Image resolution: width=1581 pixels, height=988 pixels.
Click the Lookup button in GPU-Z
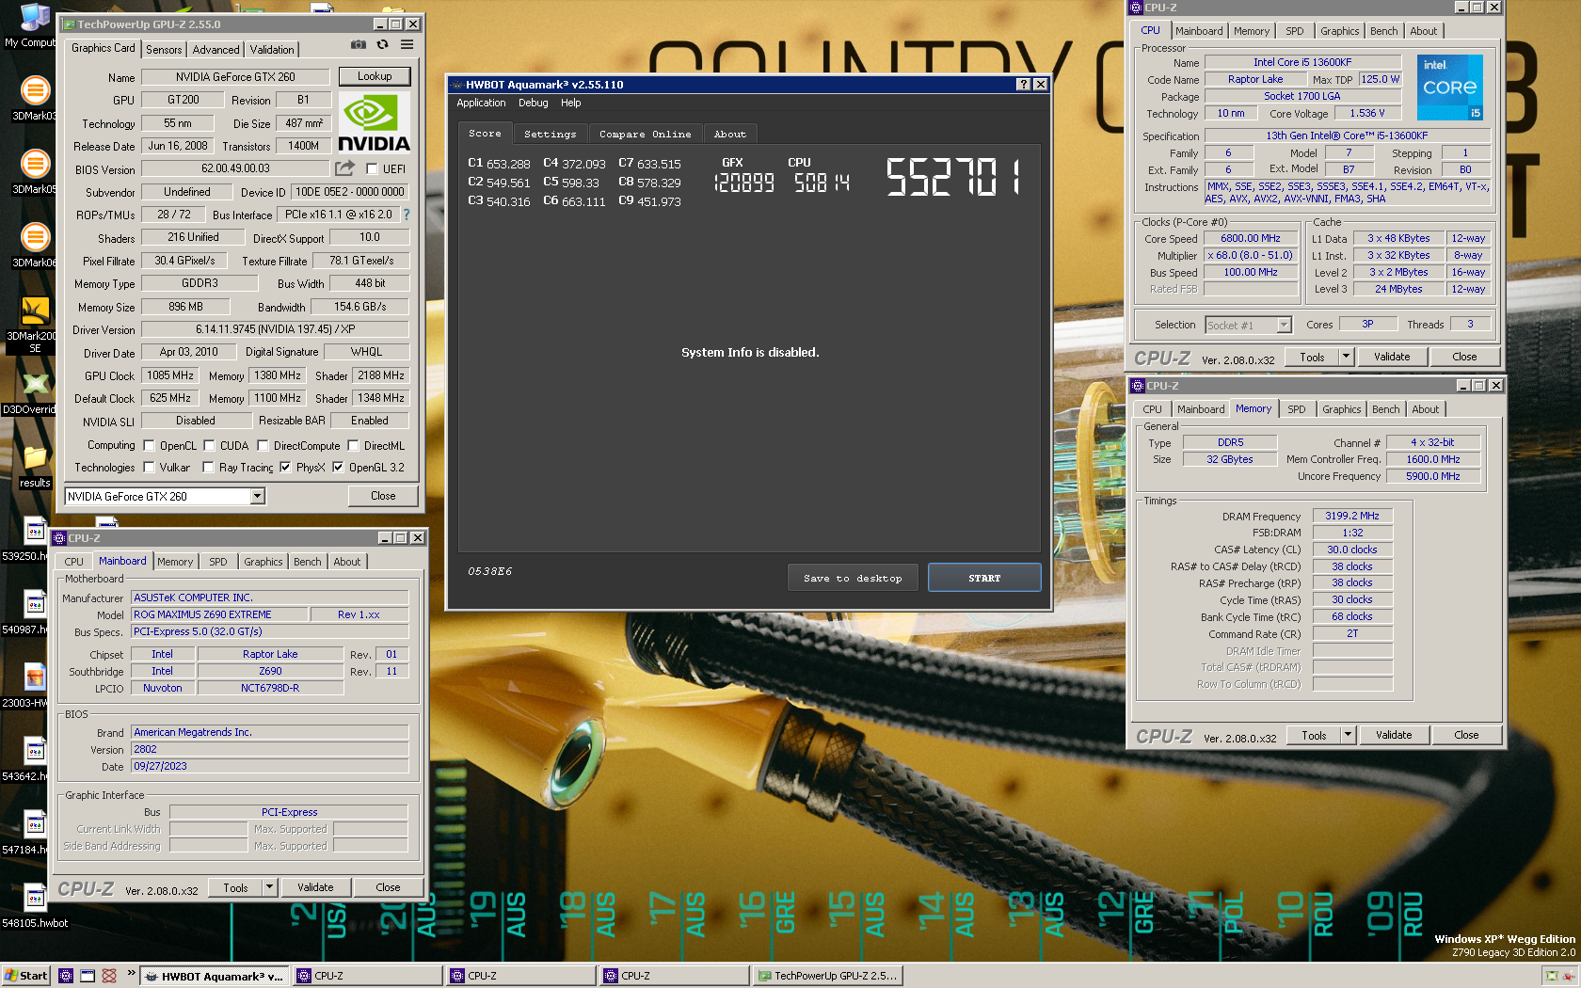(x=375, y=76)
